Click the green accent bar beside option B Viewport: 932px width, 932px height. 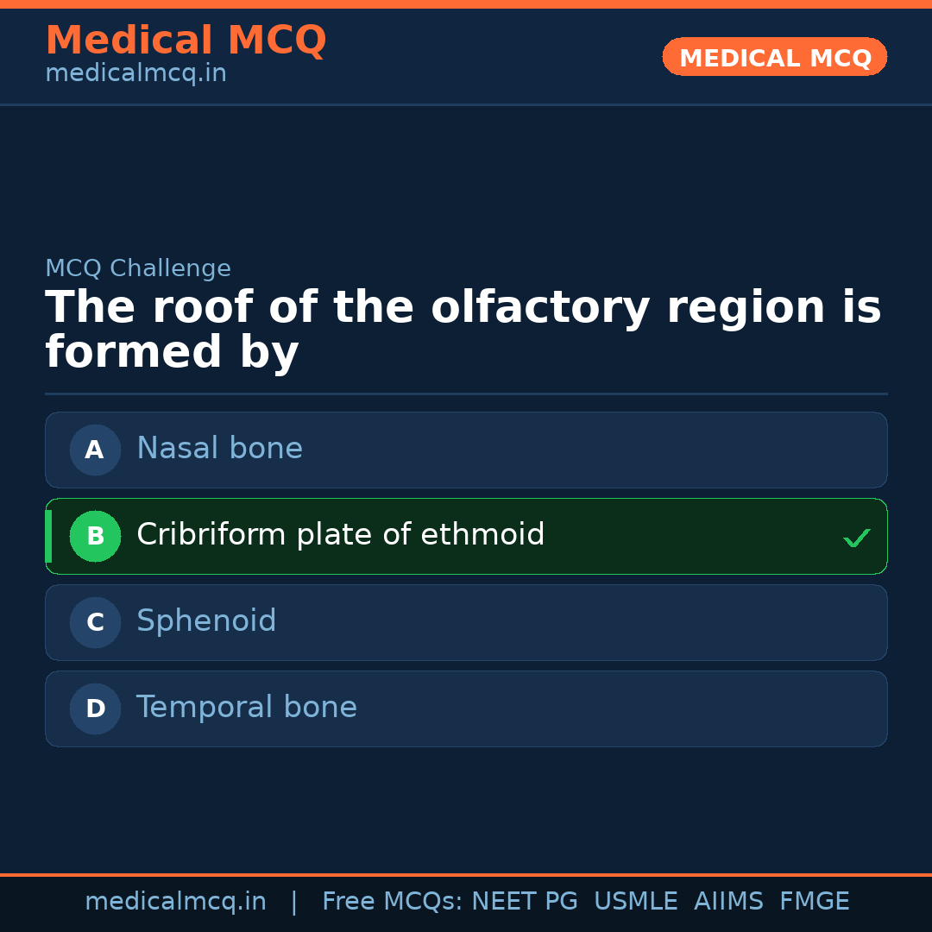click(47, 536)
